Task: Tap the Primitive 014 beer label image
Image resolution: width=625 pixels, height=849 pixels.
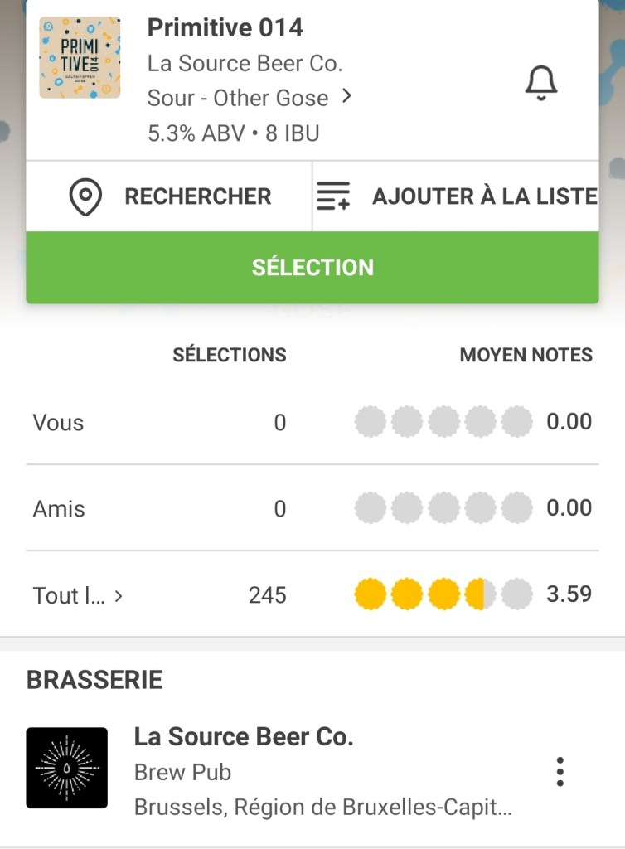Action: tap(80, 58)
